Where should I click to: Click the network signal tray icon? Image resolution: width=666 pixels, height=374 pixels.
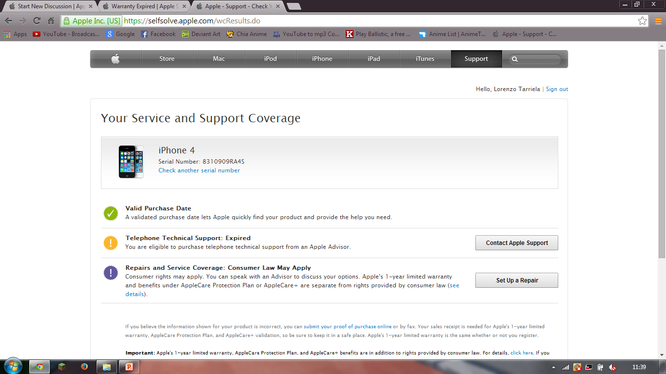pos(566,367)
